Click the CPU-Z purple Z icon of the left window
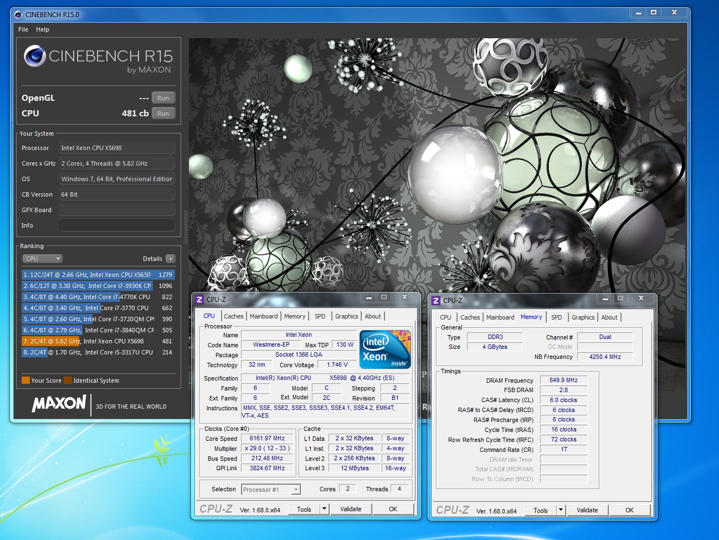 pos(199,299)
